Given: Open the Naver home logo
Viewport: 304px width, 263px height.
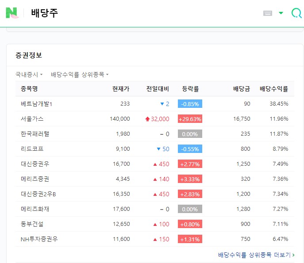Looking at the screenshot, I should click(12, 13).
